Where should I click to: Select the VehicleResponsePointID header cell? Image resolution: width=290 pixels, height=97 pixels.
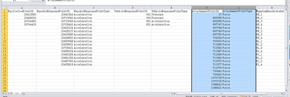(132, 11)
